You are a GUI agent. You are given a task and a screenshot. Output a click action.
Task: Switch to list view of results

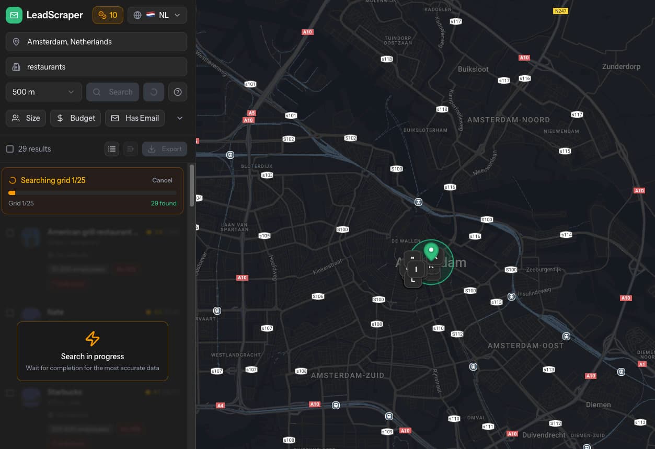coord(111,148)
